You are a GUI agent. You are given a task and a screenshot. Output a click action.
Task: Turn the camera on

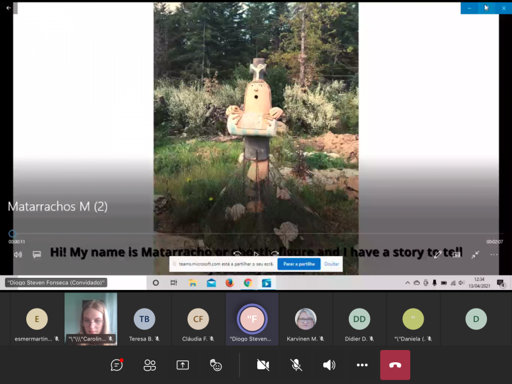[262, 365]
